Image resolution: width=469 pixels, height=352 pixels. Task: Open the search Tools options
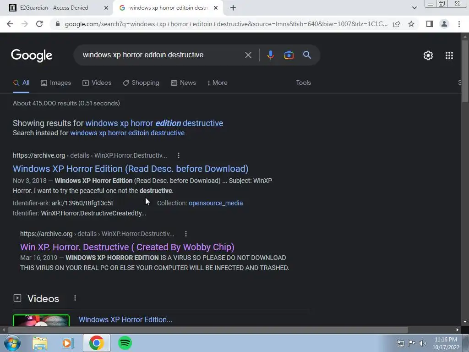click(x=303, y=83)
